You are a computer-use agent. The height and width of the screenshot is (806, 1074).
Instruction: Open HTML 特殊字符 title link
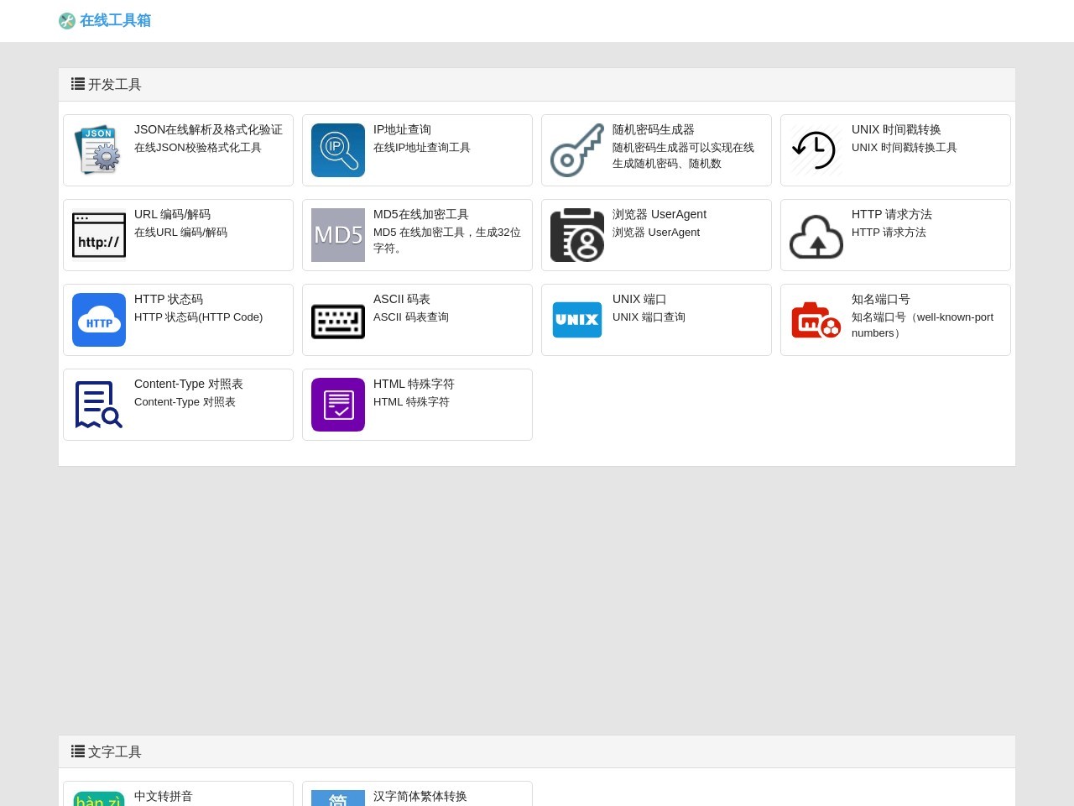(414, 384)
